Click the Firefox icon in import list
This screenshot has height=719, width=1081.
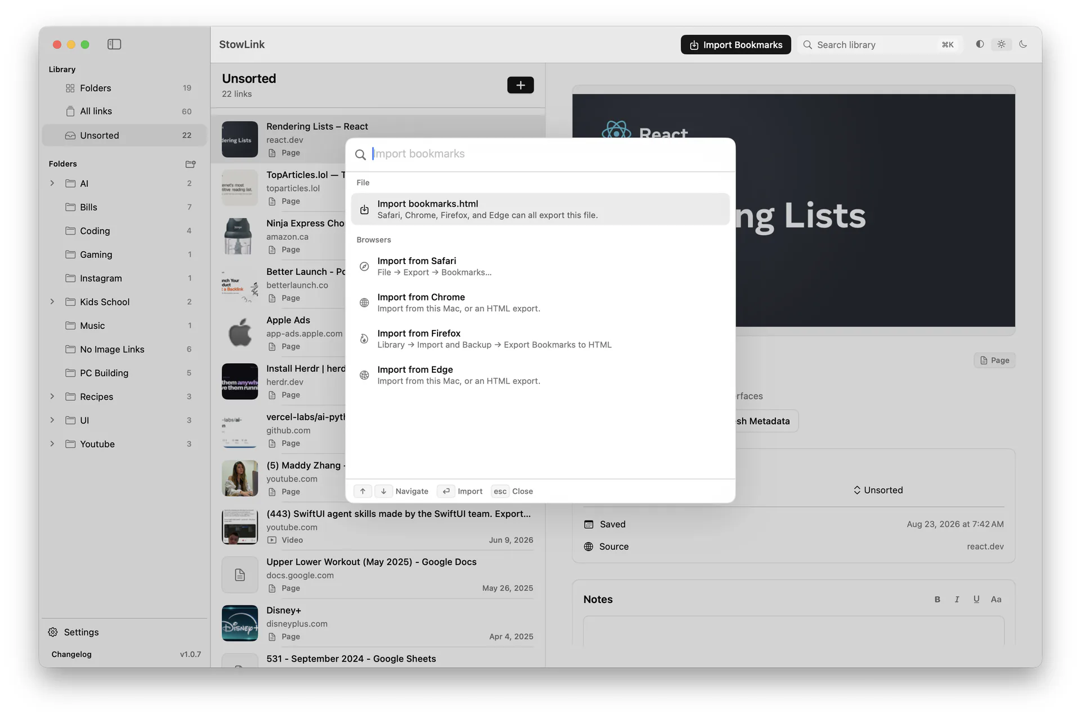(364, 339)
